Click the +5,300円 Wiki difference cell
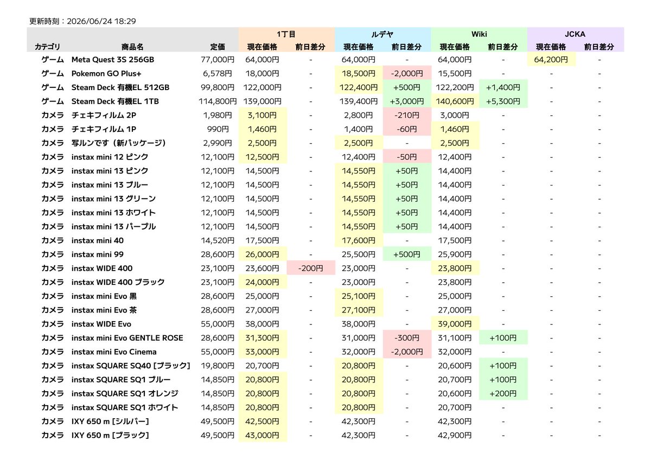The image size is (651, 460). [503, 101]
